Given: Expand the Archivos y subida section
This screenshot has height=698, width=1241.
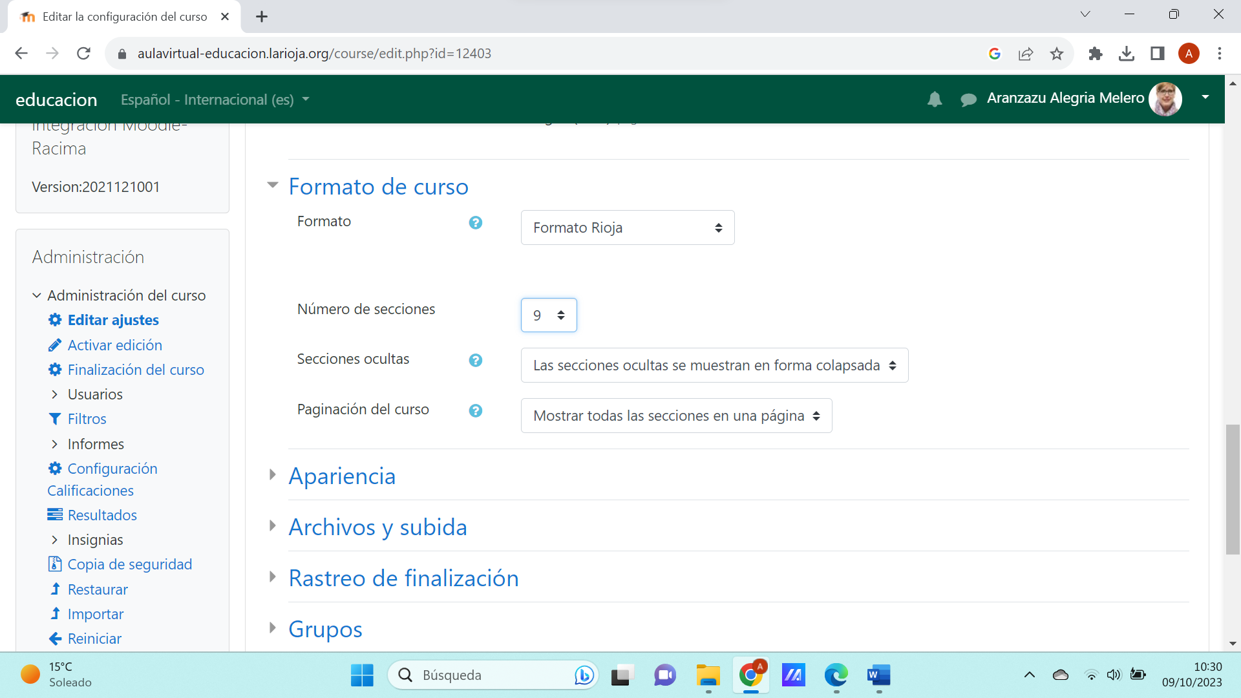Looking at the screenshot, I should pyautogui.click(x=377, y=527).
